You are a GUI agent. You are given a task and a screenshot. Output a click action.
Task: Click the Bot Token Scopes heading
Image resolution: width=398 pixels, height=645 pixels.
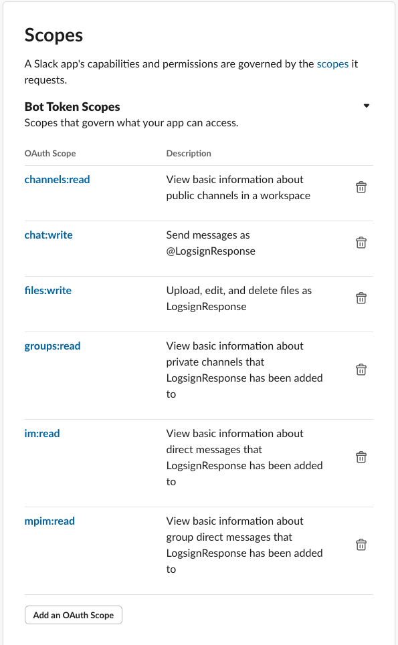pos(72,107)
